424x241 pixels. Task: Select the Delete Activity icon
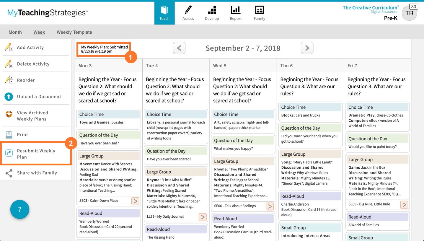(x=9, y=63)
